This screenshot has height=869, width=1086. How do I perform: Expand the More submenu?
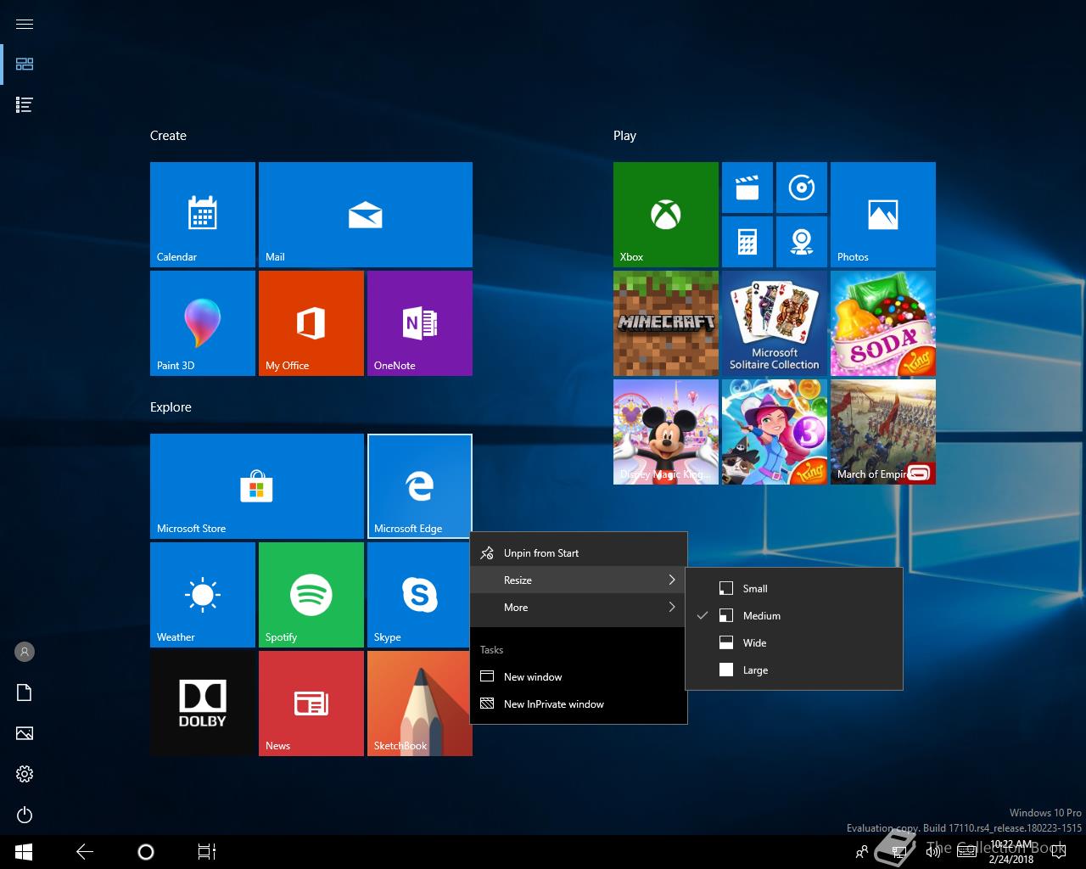pos(579,608)
